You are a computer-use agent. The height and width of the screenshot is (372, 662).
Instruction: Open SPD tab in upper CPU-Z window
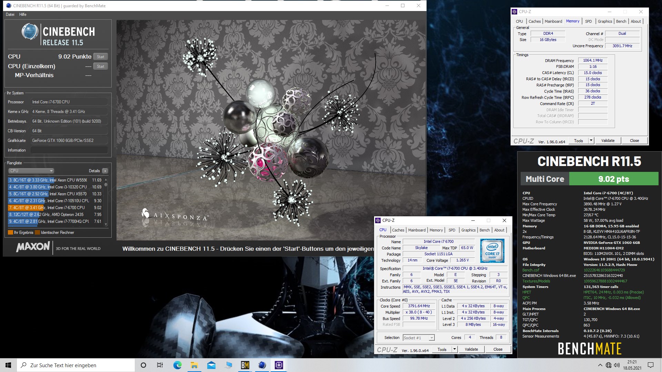tap(589, 21)
